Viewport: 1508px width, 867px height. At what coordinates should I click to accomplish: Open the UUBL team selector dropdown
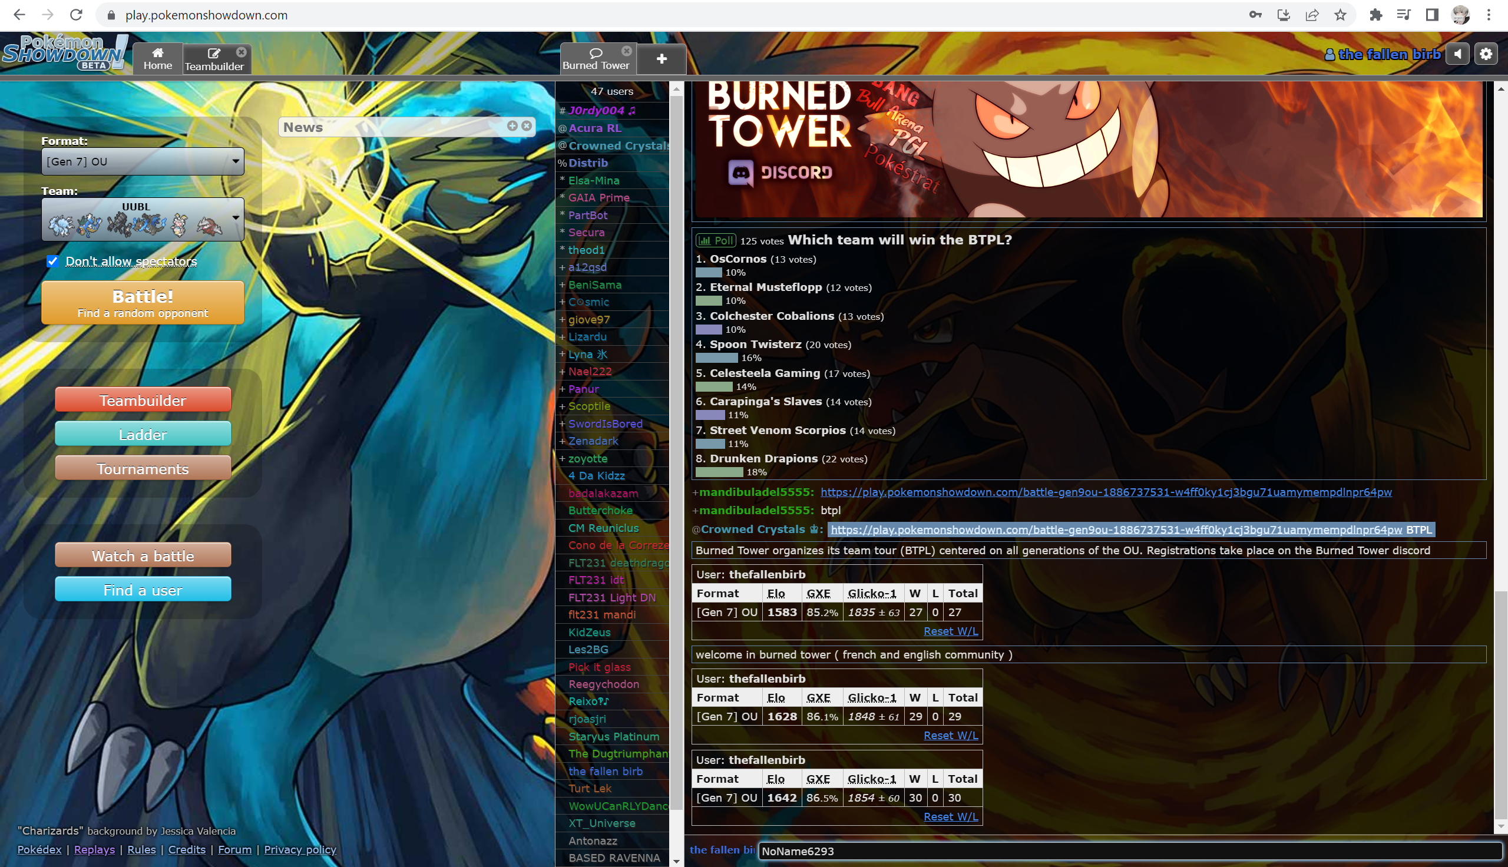coord(143,220)
